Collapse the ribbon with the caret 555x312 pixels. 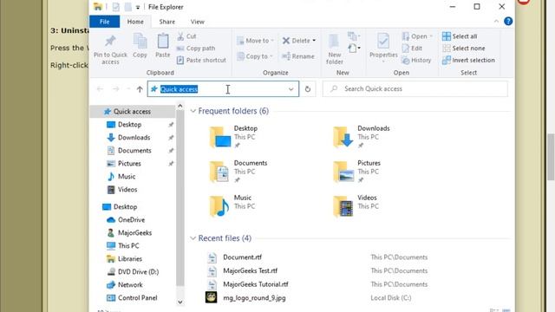pos(496,21)
